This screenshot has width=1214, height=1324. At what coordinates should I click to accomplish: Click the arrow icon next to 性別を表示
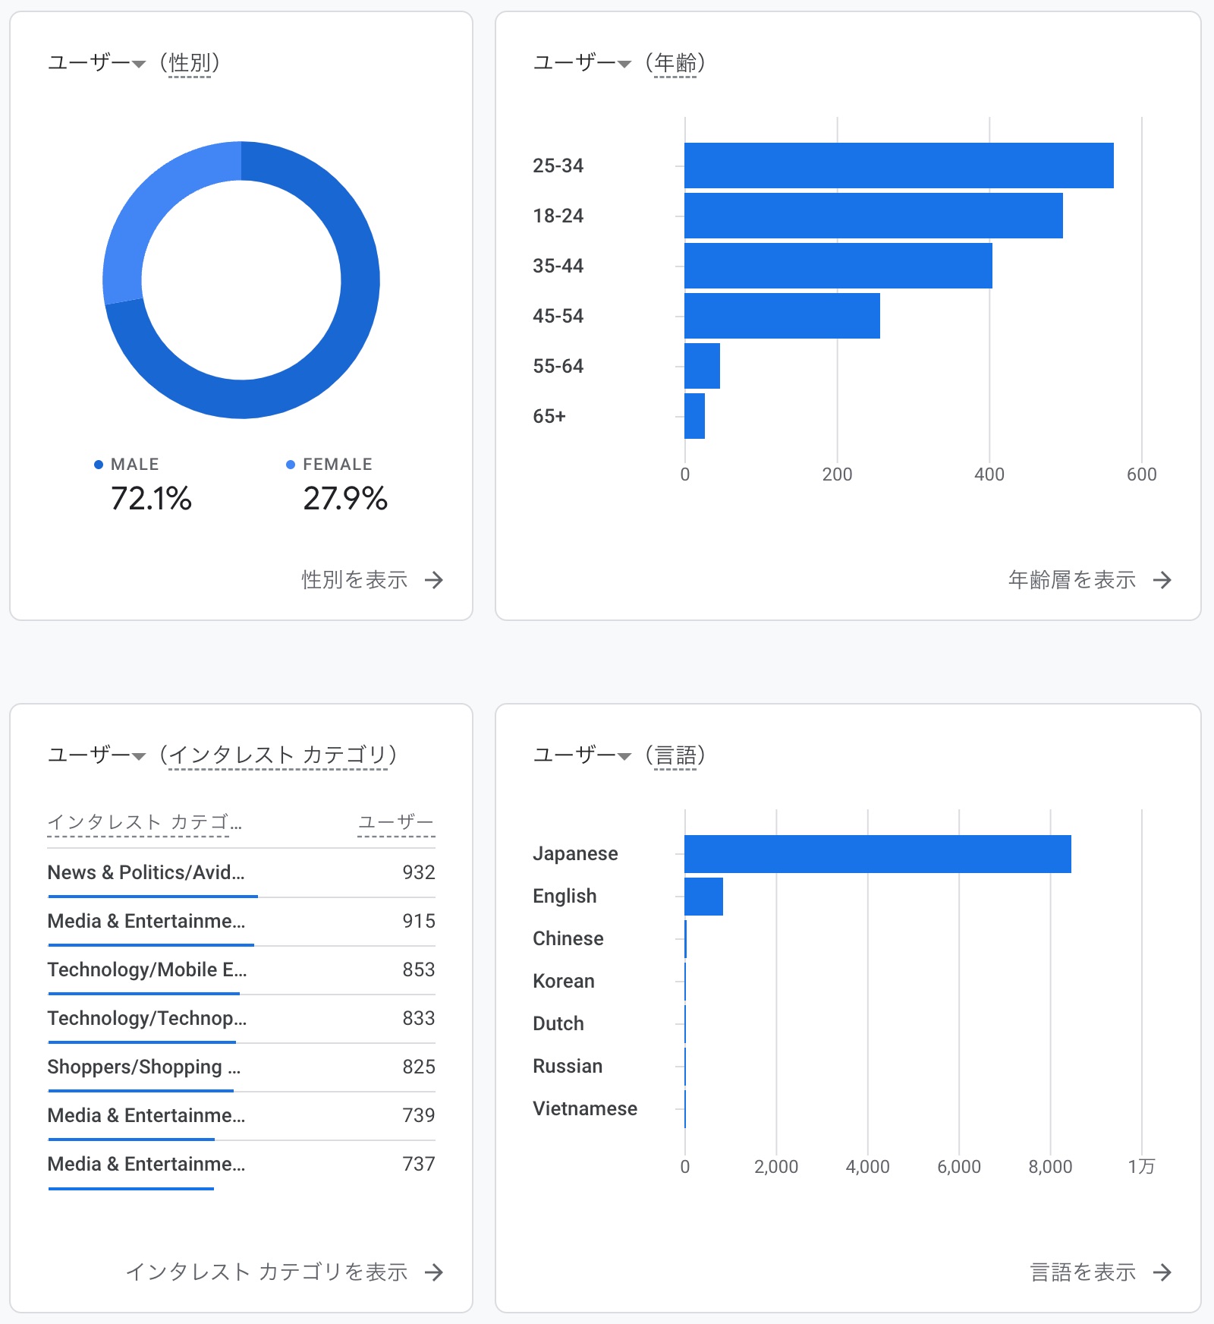click(434, 581)
